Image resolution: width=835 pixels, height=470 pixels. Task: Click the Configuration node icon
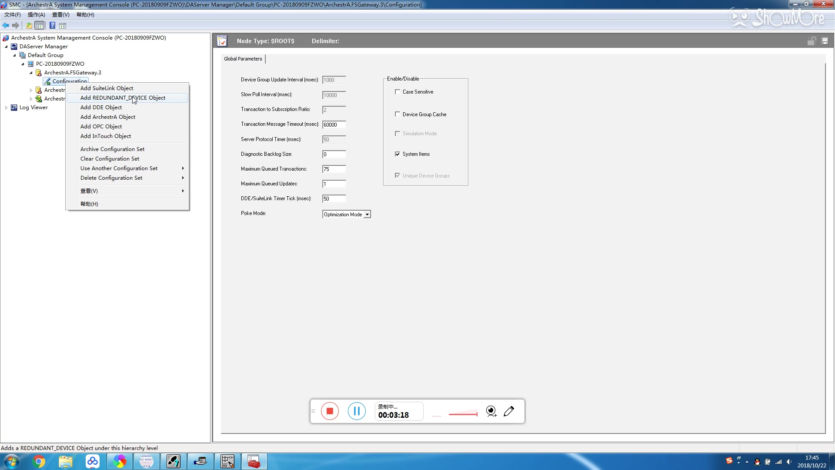[47, 81]
